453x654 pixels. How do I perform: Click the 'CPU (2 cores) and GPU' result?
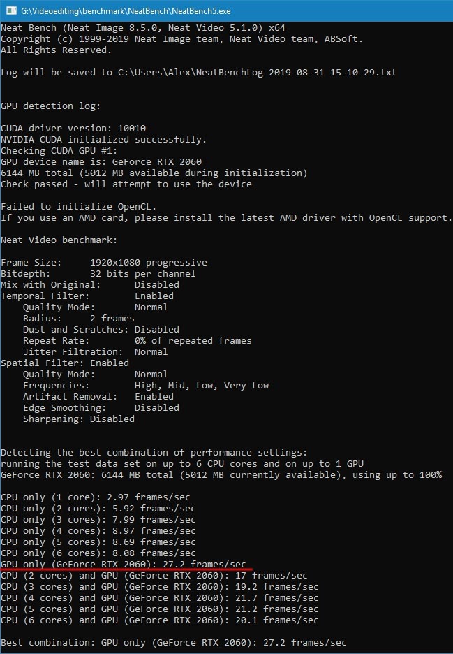click(154, 576)
